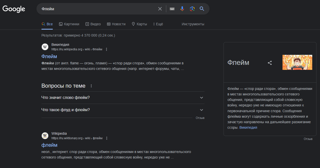
Task: Open the Флейм Wikipedia result title
Action: 49,56
